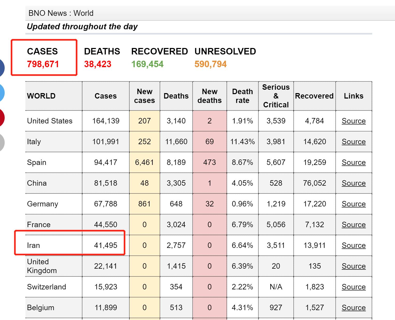
Task: Click the Spain row name
Action: click(37, 162)
